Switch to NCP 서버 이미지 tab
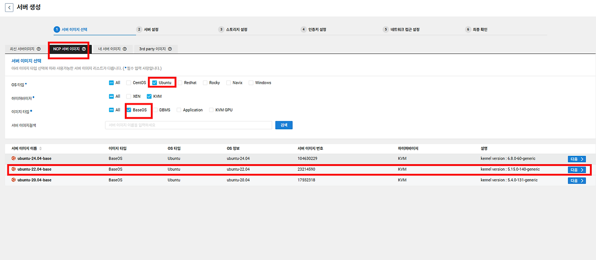 (69, 49)
